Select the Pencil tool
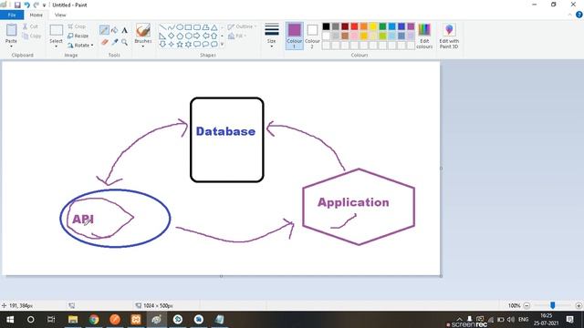Image resolution: width=584 pixels, height=328 pixels. pos(104,30)
